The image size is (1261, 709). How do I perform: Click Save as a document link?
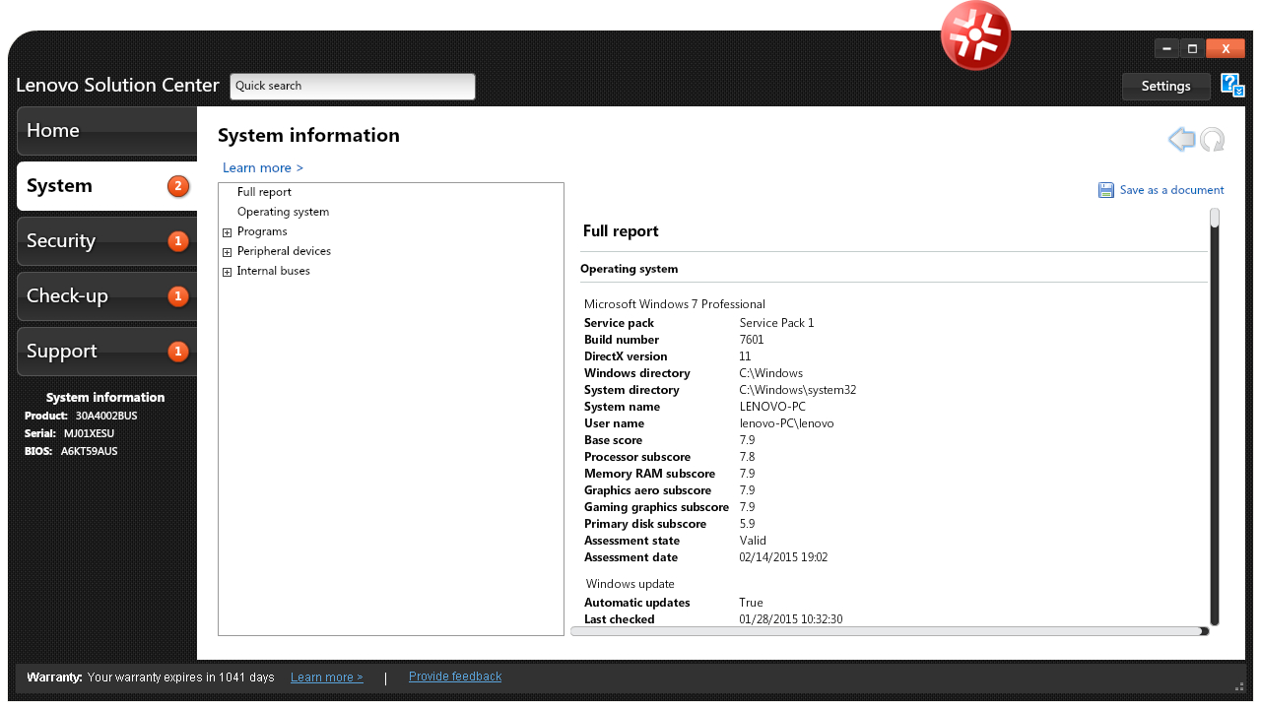tap(1171, 190)
